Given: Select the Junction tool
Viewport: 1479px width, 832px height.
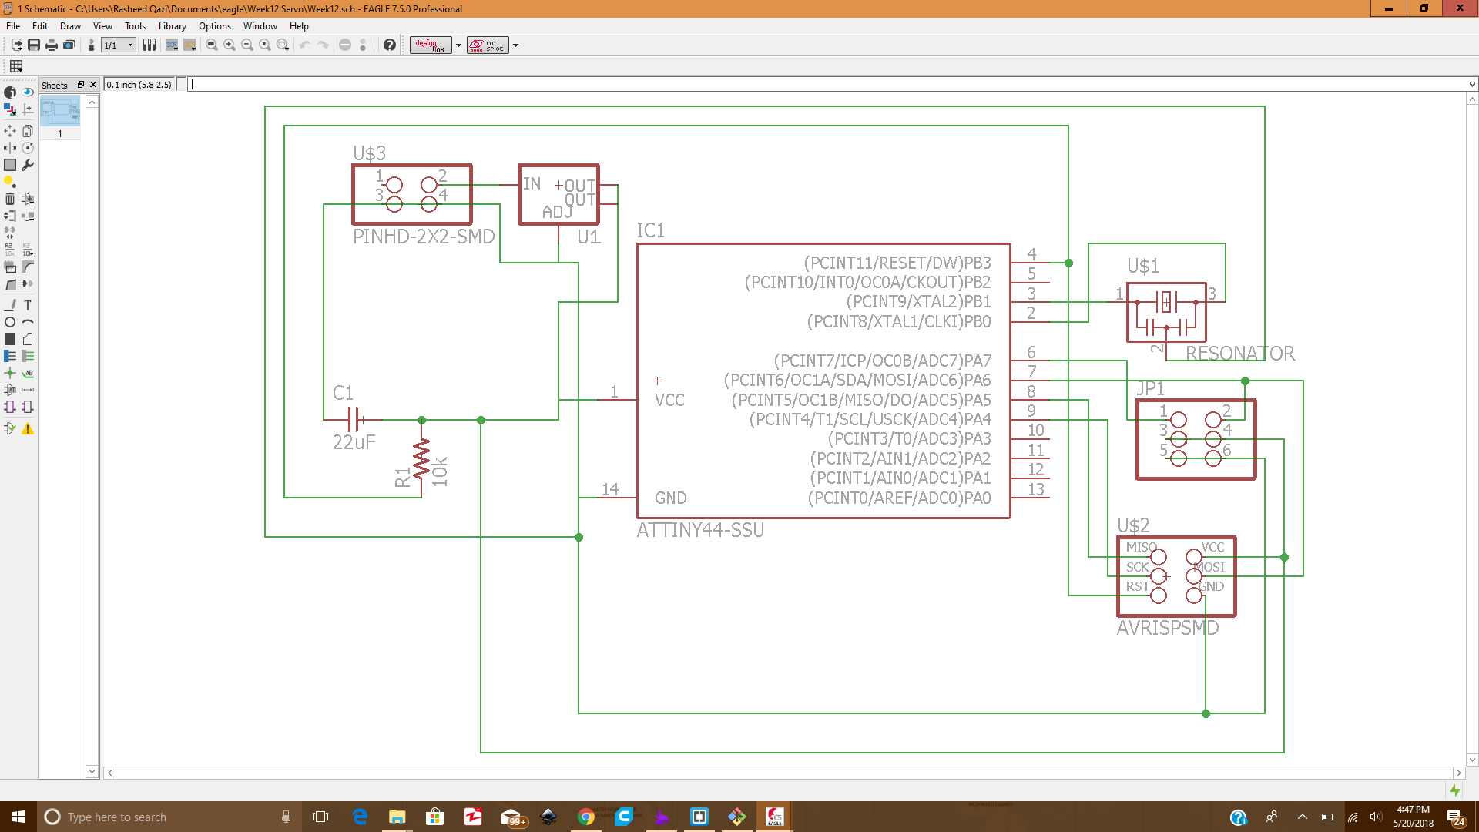Looking at the screenshot, I should [x=10, y=373].
